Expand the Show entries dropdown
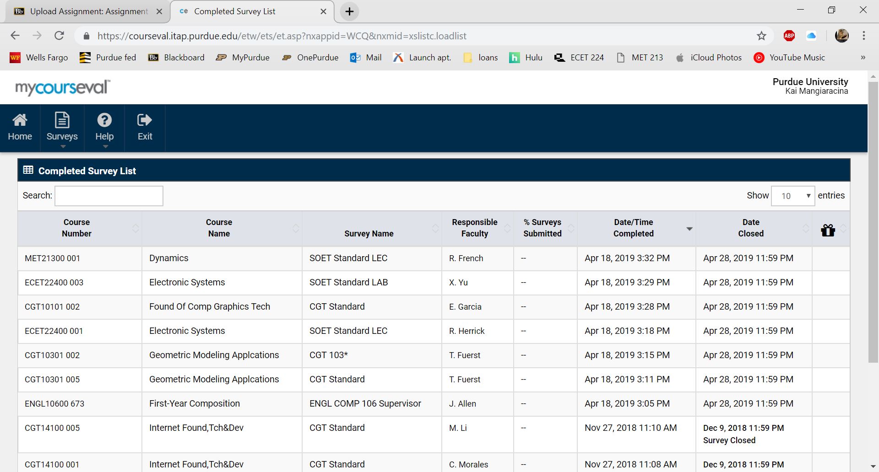Viewport: 879px width, 472px height. 792,196
